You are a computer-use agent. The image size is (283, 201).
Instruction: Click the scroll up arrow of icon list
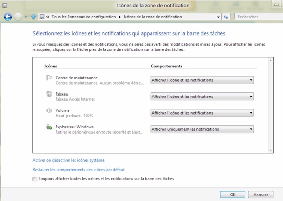coord(270,61)
